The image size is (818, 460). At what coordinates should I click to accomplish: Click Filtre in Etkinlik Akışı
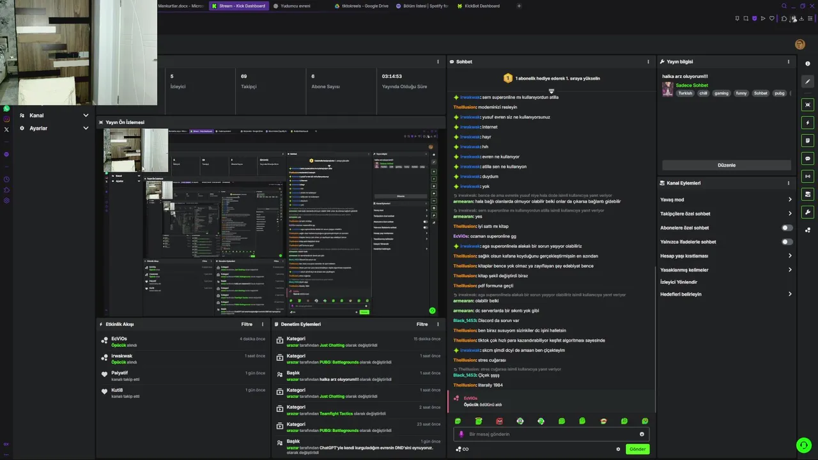coord(247,324)
